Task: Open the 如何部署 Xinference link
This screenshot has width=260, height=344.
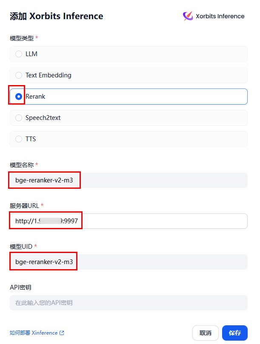Action: tap(34, 333)
